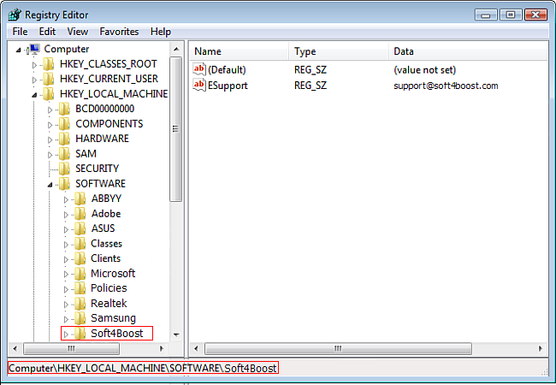Image resolution: width=556 pixels, height=385 pixels.
Task: Click the HKEY_CLASSES_ROOT folder icon
Action: [48, 64]
